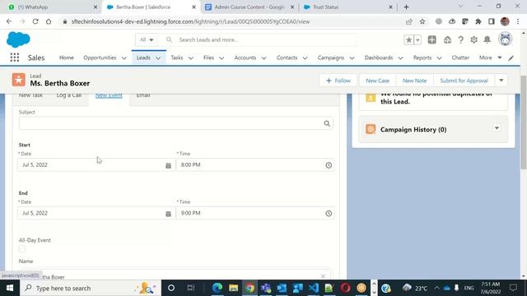
Task: Go to the Home tab
Action: pos(66,58)
